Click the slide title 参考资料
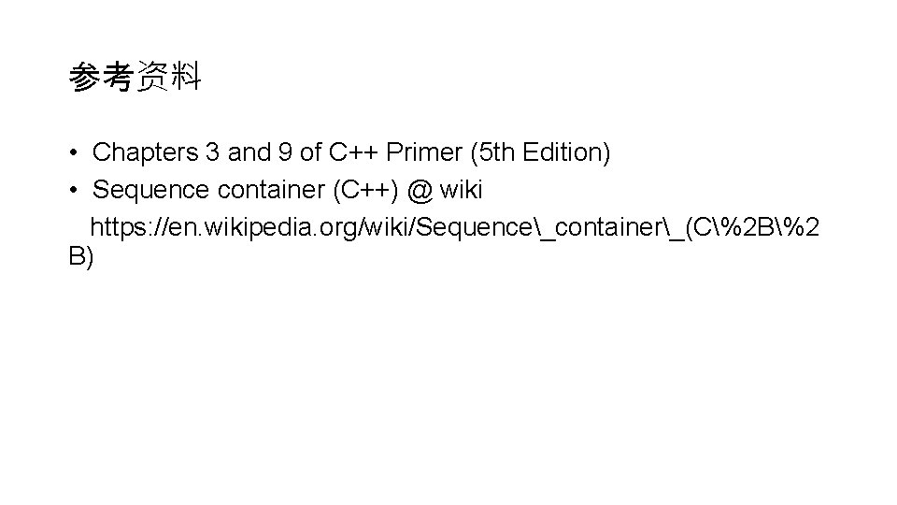Screen dimensions: 897x505 [x=135, y=78]
